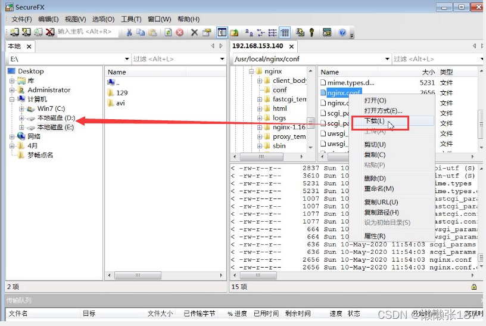Expand the 网络 tree node
The height and width of the screenshot is (326, 486).
point(12,137)
